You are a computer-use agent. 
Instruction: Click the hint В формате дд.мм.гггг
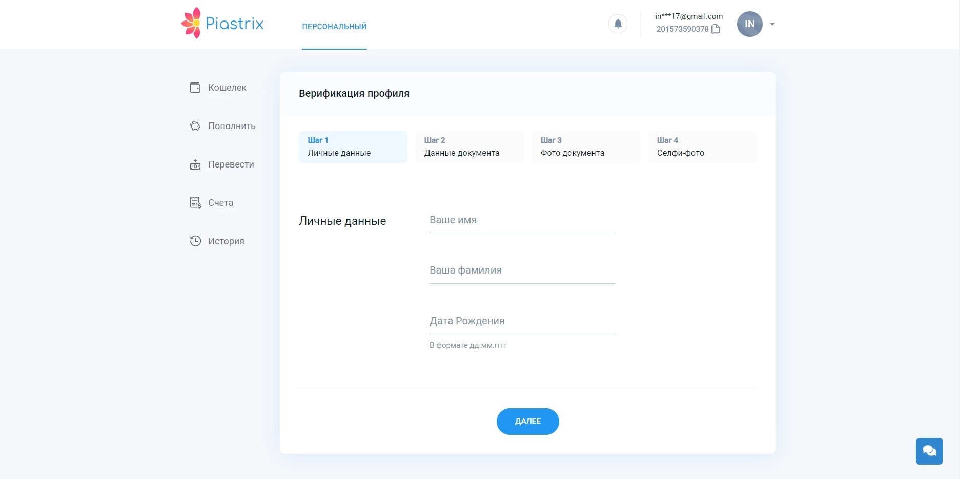point(468,345)
